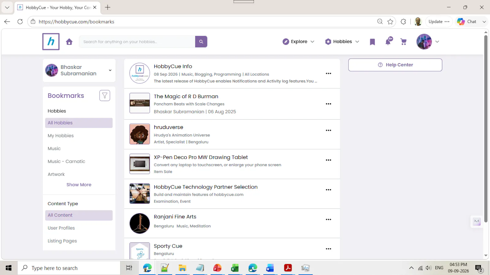Select My Hobbies filter

[61, 136]
